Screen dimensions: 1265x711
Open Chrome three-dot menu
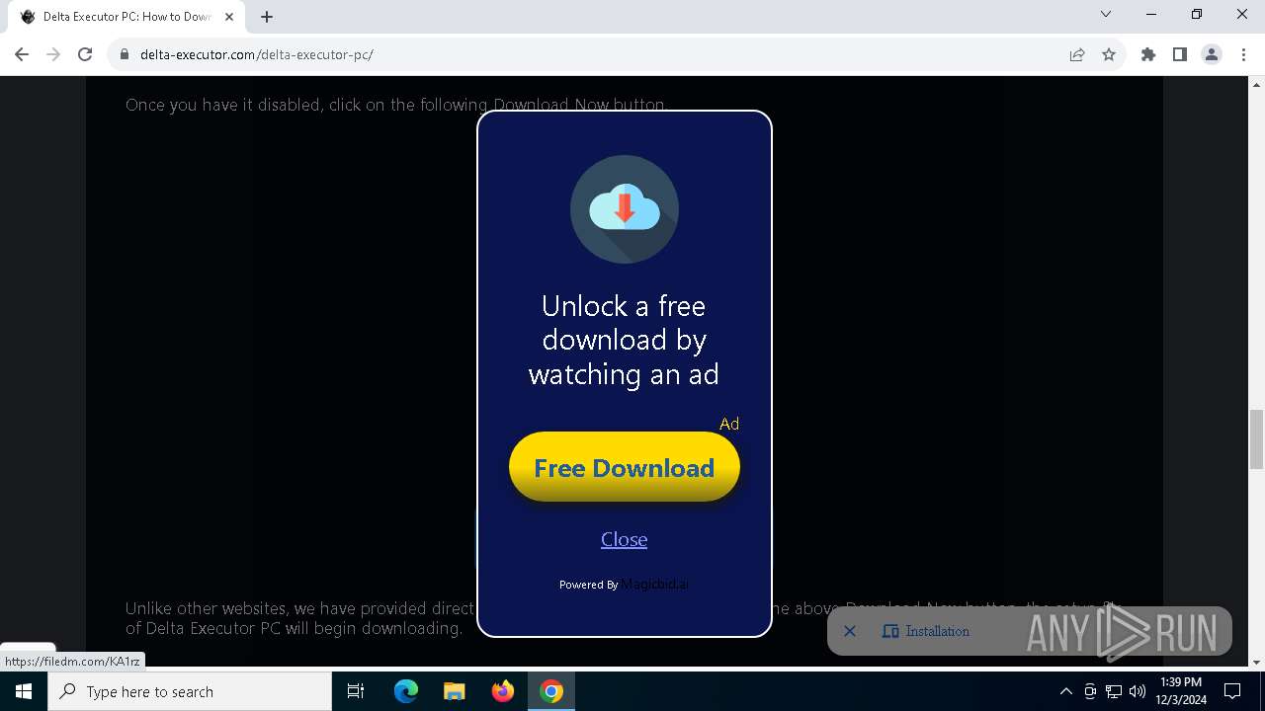(x=1243, y=54)
